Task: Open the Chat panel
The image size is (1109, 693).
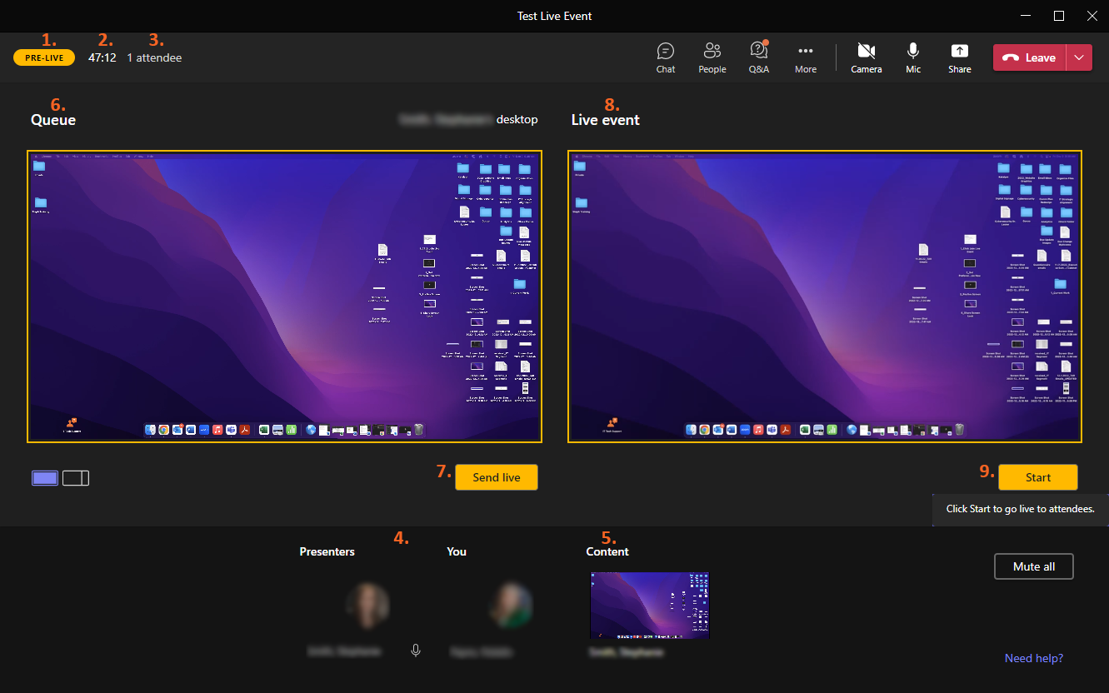Action: point(665,57)
